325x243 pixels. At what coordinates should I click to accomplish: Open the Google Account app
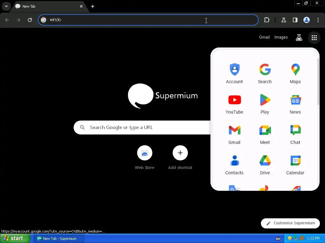coord(235,73)
